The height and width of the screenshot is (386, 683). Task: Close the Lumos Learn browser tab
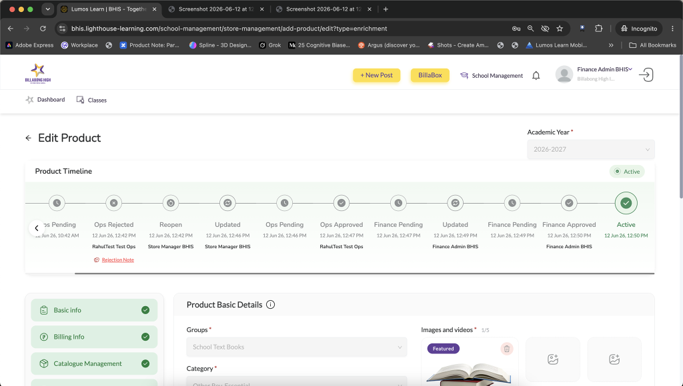(x=154, y=9)
